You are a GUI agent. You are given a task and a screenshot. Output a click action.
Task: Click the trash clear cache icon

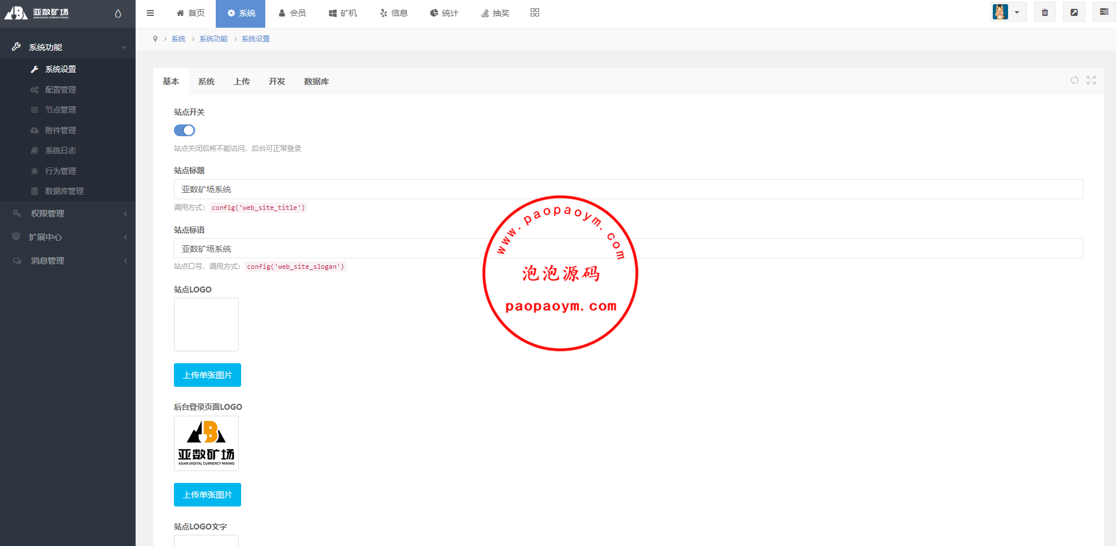click(x=1045, y=12)
